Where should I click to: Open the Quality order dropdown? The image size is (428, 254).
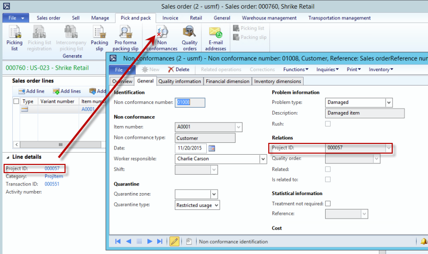377,159
